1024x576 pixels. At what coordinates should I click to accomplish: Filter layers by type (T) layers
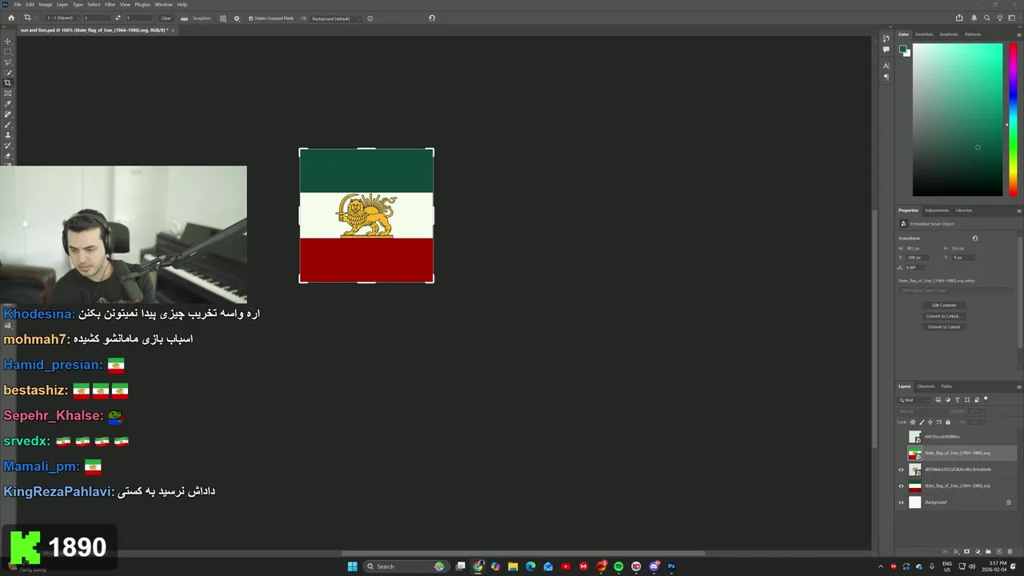[x=958, y=400]
